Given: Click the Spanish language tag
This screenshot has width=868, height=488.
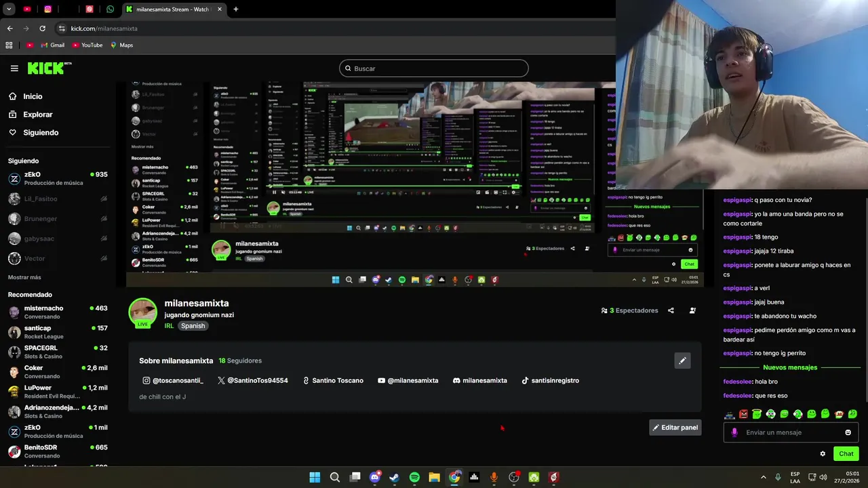Looking at the screenshot, I should (x=193, y=326).
